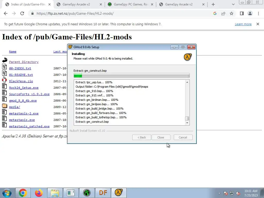Click the BlackMesa.zip archive icon
This screenshot has width=264, height=198.
(5, 79)
